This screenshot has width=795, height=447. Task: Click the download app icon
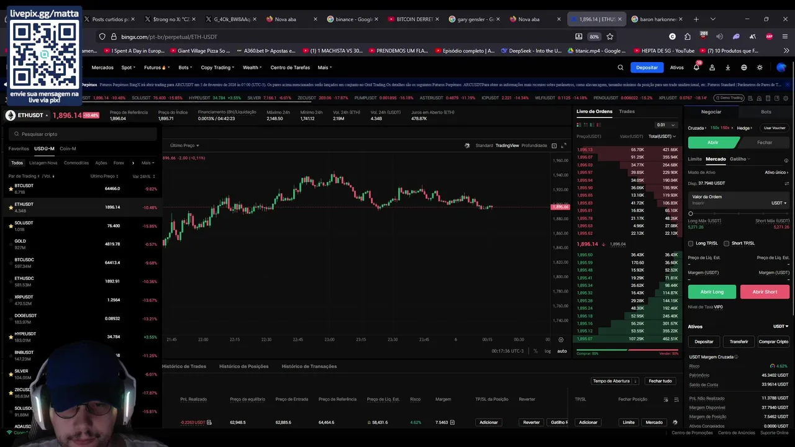click(x=728, y=67)
